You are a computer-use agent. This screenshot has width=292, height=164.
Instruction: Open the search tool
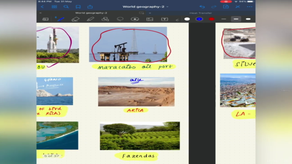click(66, 7)
